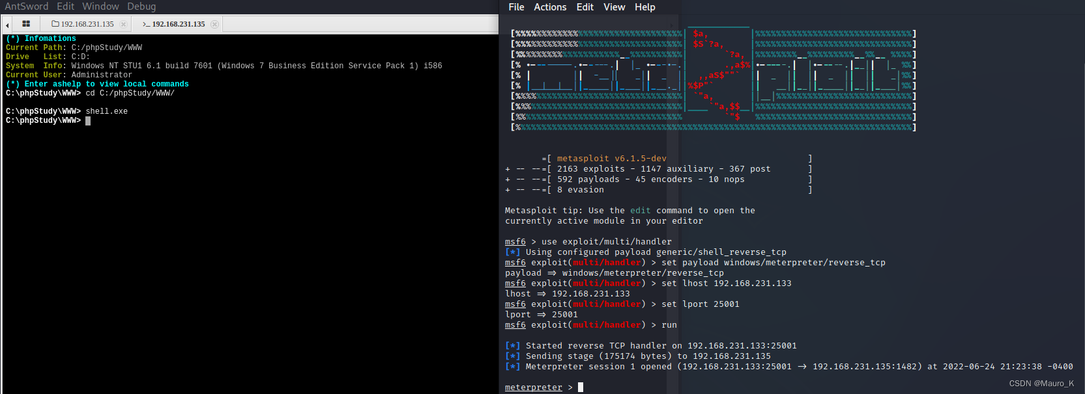The image size is (1085, 394).
Task: Click the 'Current User: Administrator' line
Action: tap(68, 75)
